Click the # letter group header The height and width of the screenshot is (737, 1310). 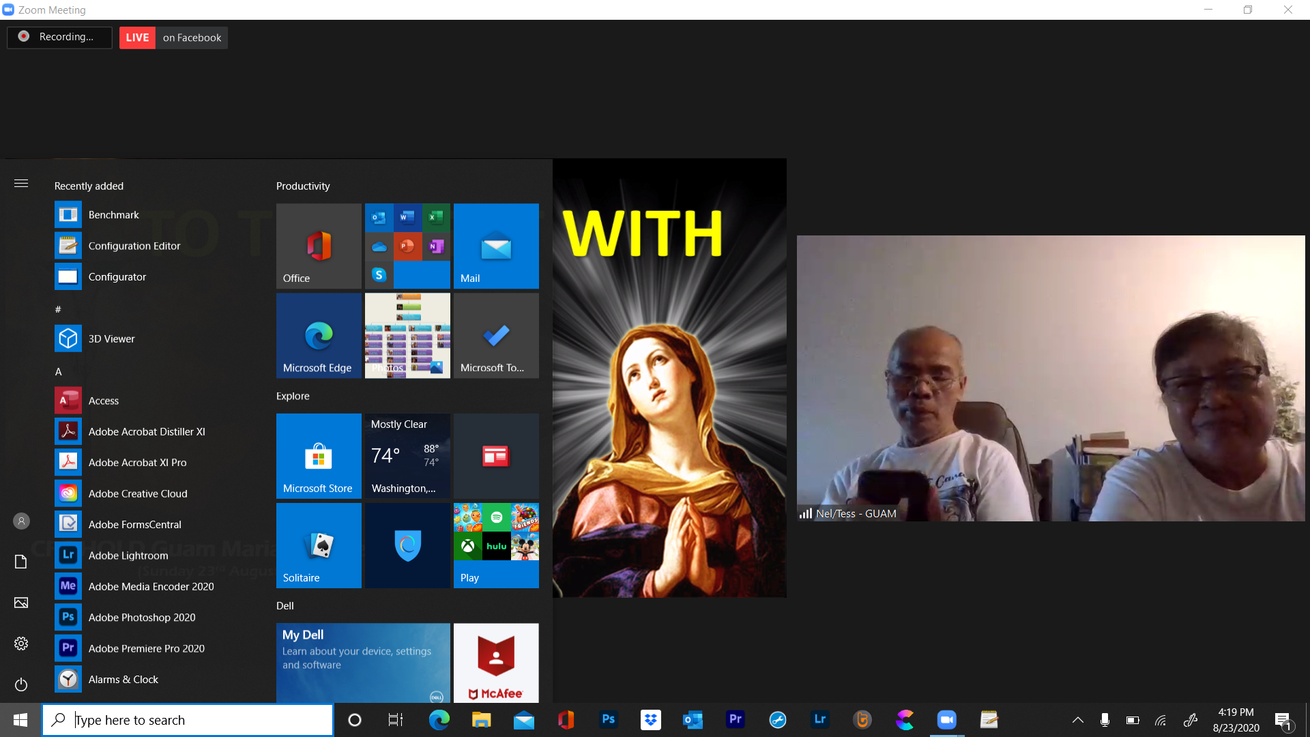click(x=58, y=309)
